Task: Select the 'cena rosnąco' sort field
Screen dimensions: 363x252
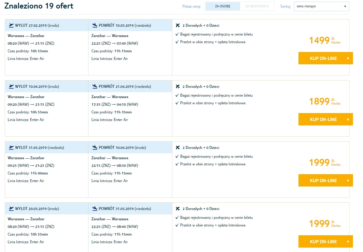Action: (321, 6)
